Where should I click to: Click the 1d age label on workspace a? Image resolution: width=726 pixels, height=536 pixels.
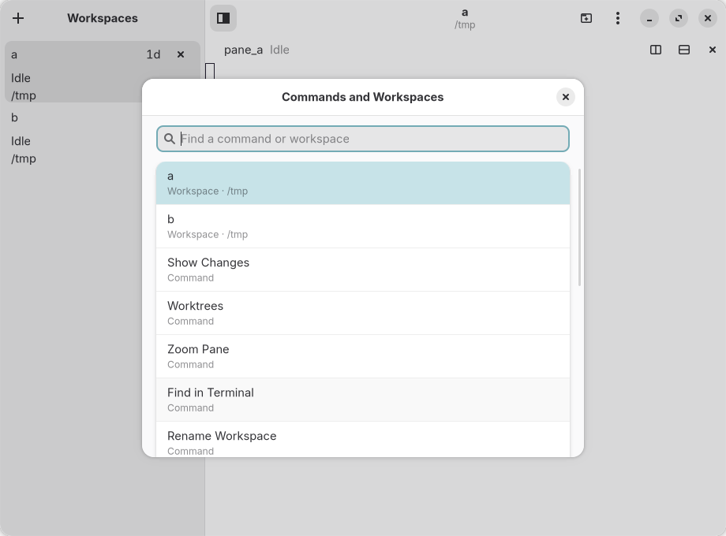[x=153, y=54]
